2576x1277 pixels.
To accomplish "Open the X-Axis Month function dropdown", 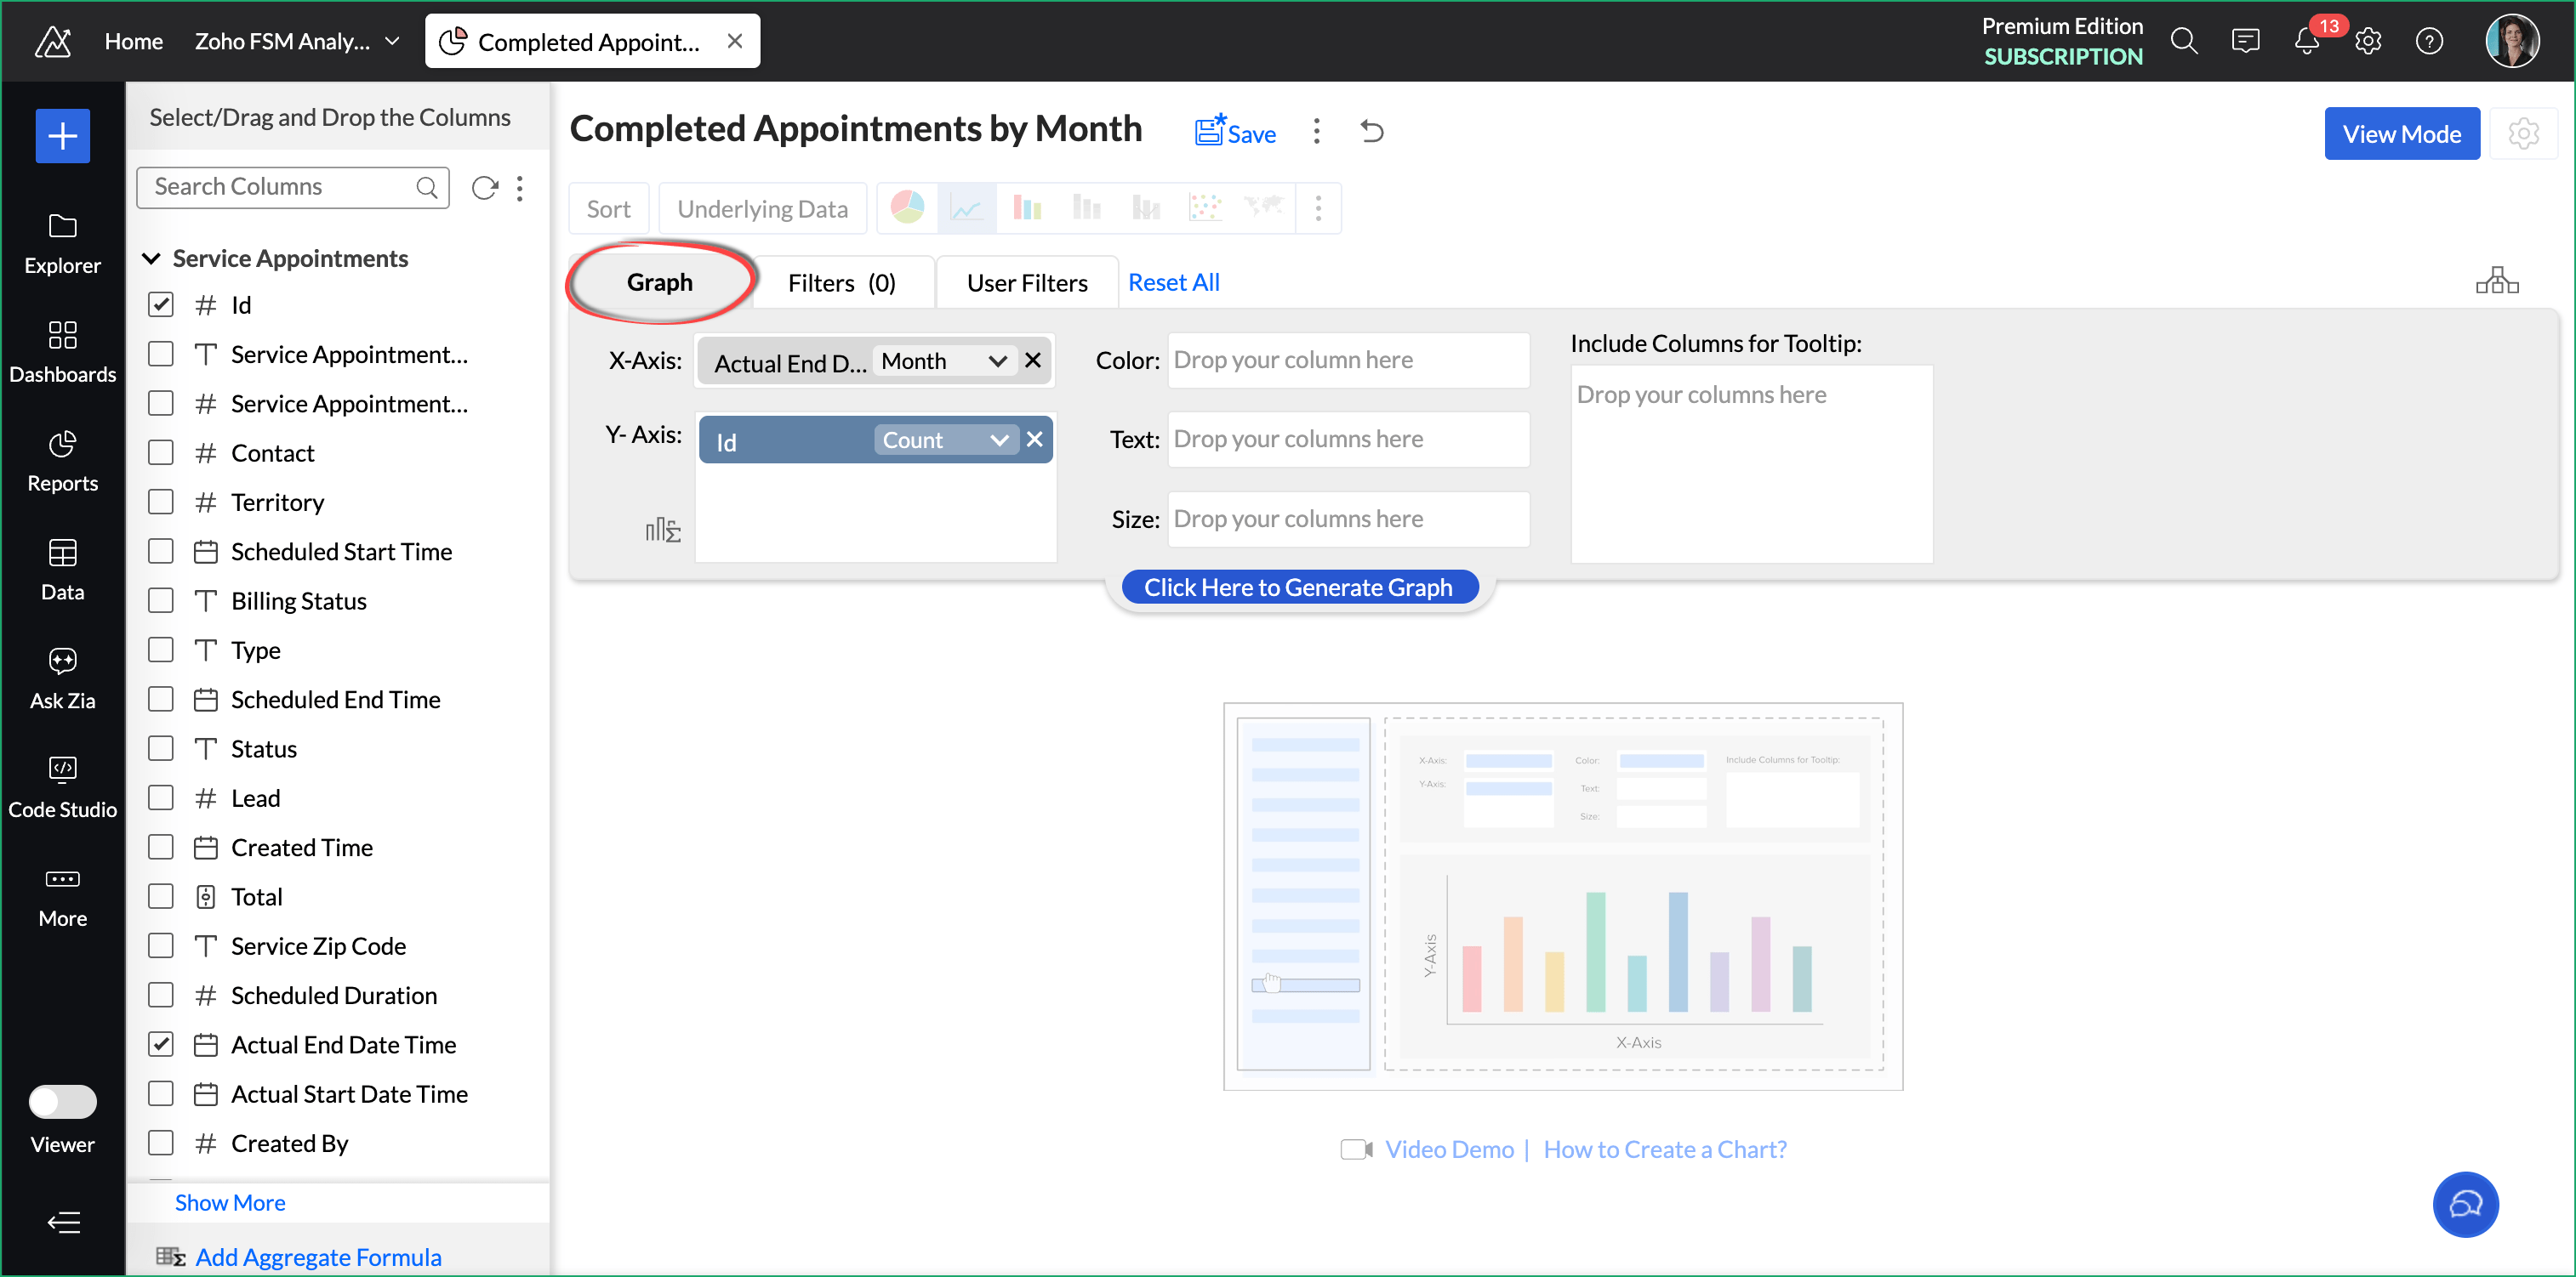I will 997,360.
